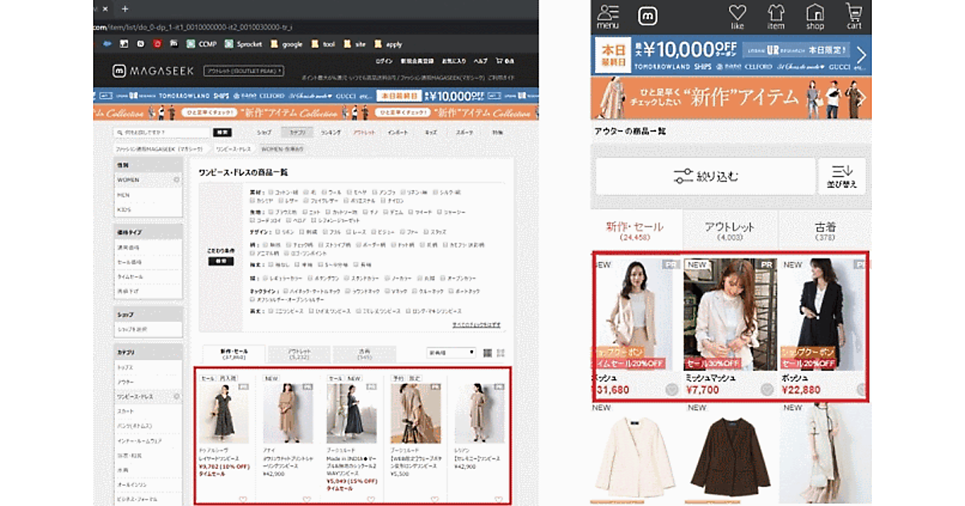Tap the heart 'like' icon in mobile header
965x506 pixels.
(x=737, y=16)
